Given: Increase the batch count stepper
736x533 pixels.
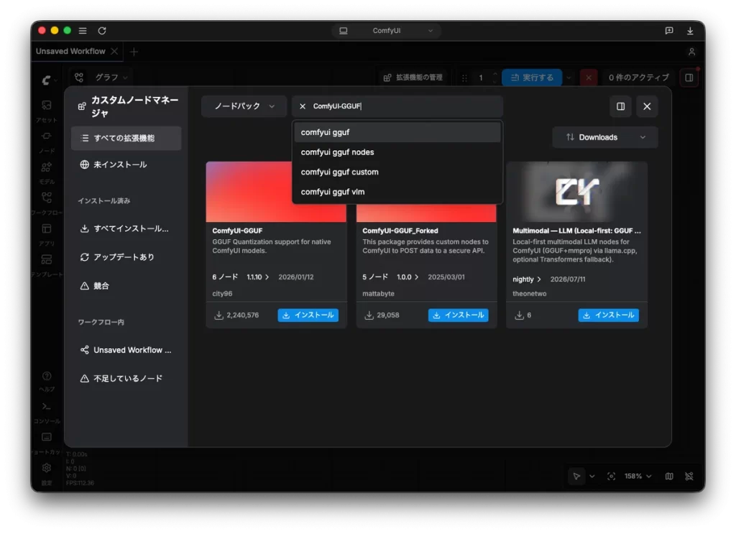Looking at the screenshot, I should coord(494,74).
